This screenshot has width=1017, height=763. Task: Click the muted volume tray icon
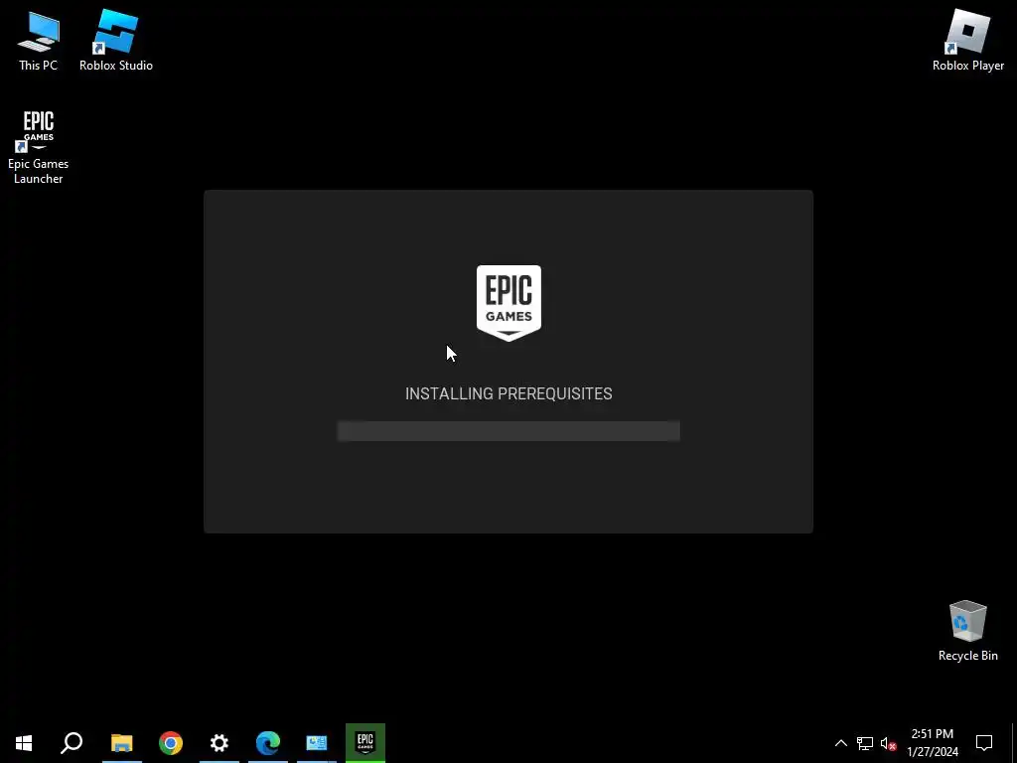[888, 743]
